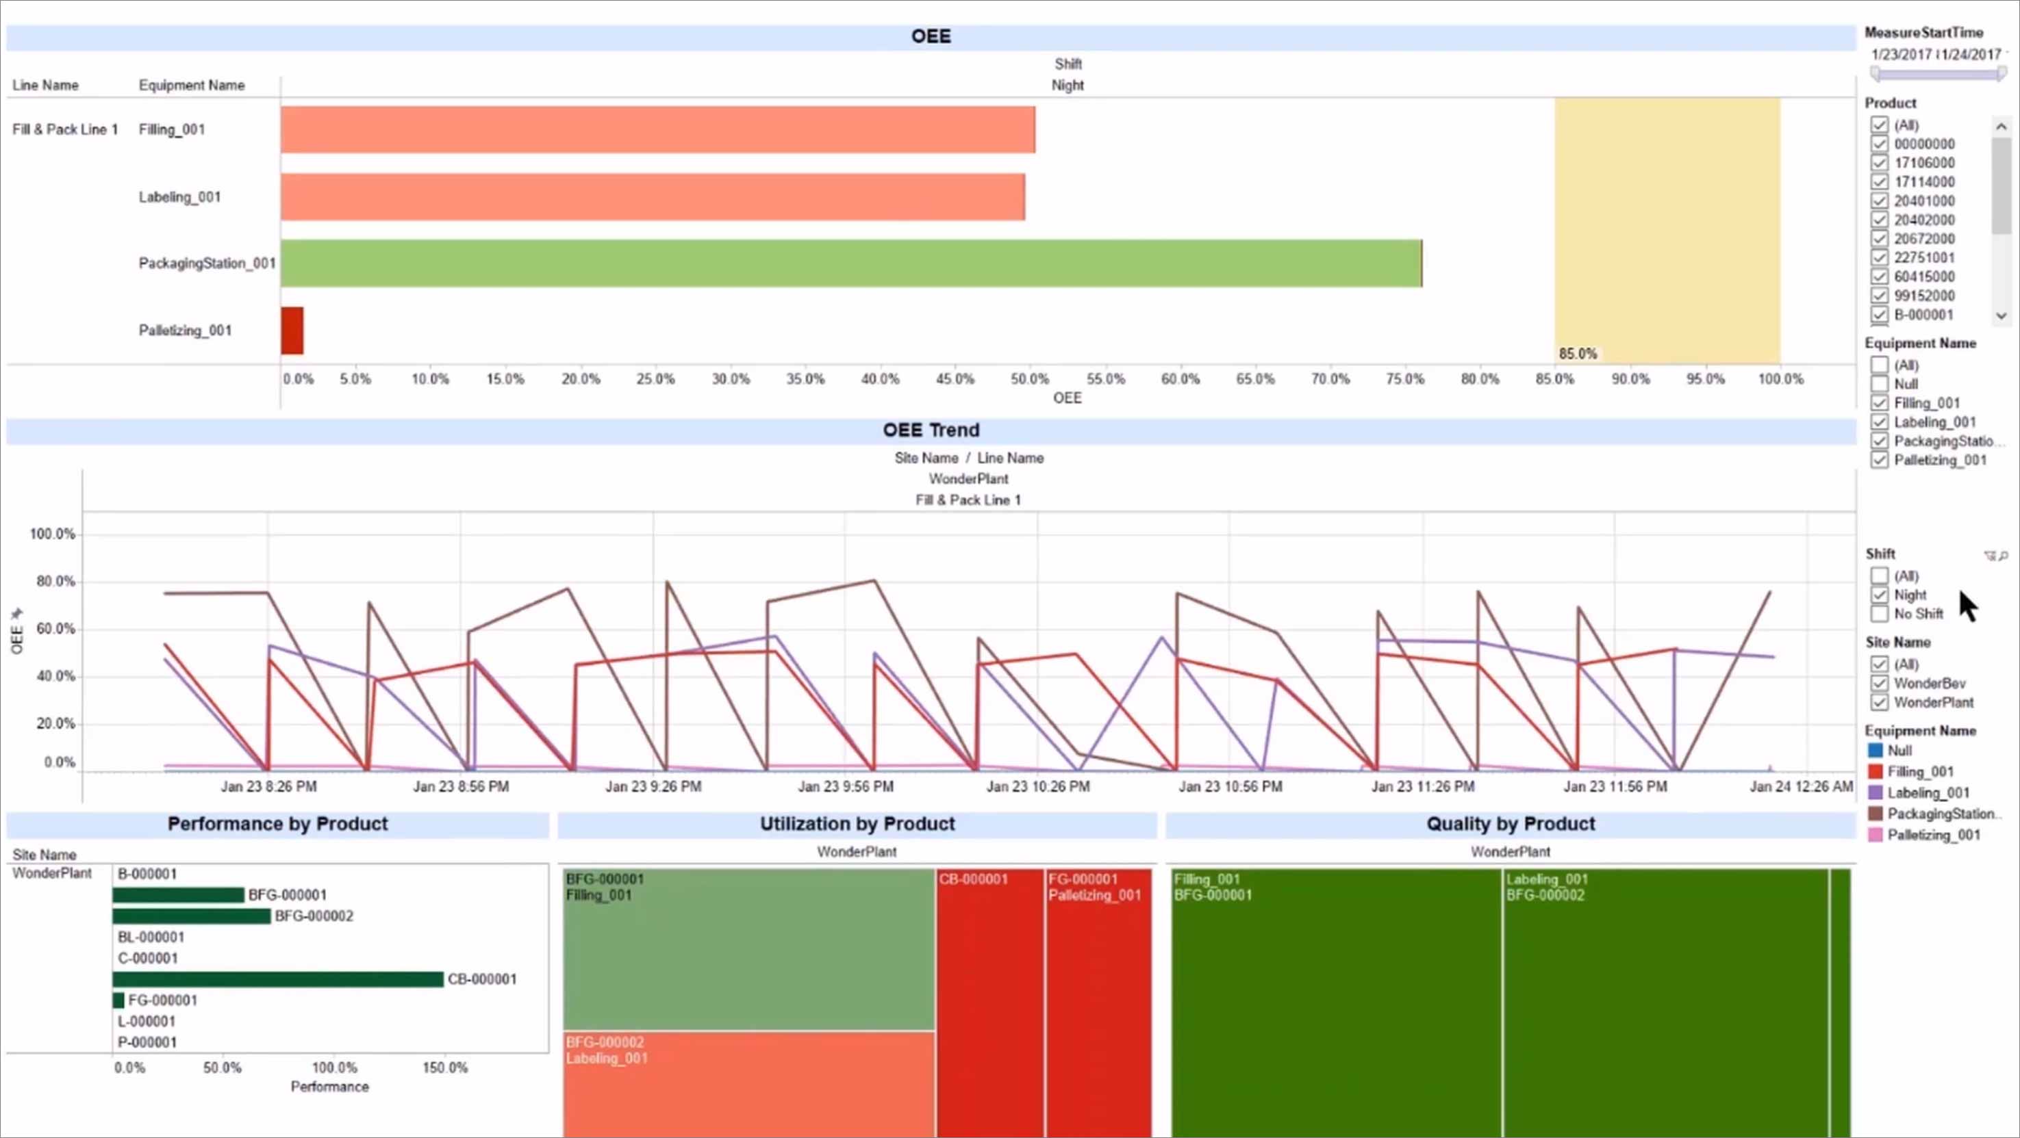The width and height of the screenshot is (2020, 1138).
Task: Click the Product list scroll-up arrow
Action: pyautogui.click(x=2002, y=126)
